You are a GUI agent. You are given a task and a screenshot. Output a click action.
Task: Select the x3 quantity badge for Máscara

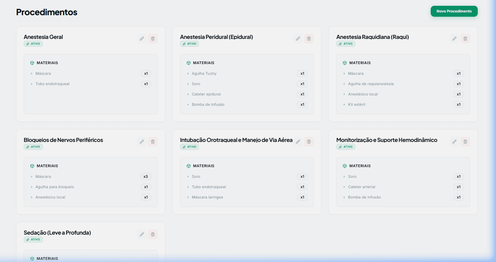coord(146,177)
